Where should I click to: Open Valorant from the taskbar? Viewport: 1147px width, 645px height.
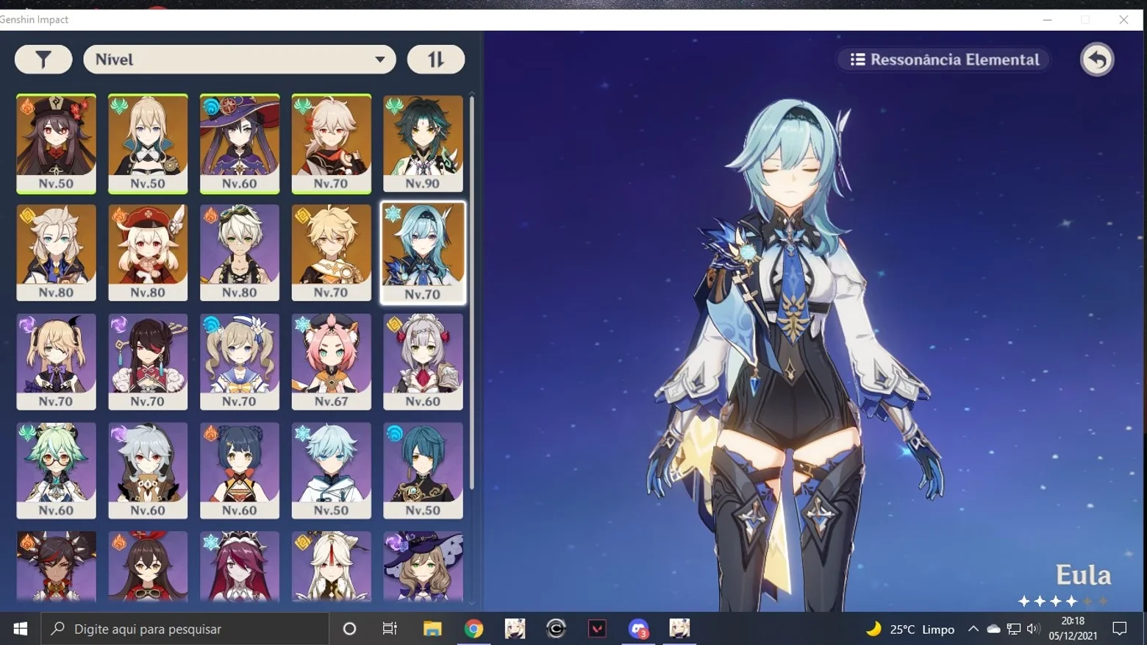(597, 629)
